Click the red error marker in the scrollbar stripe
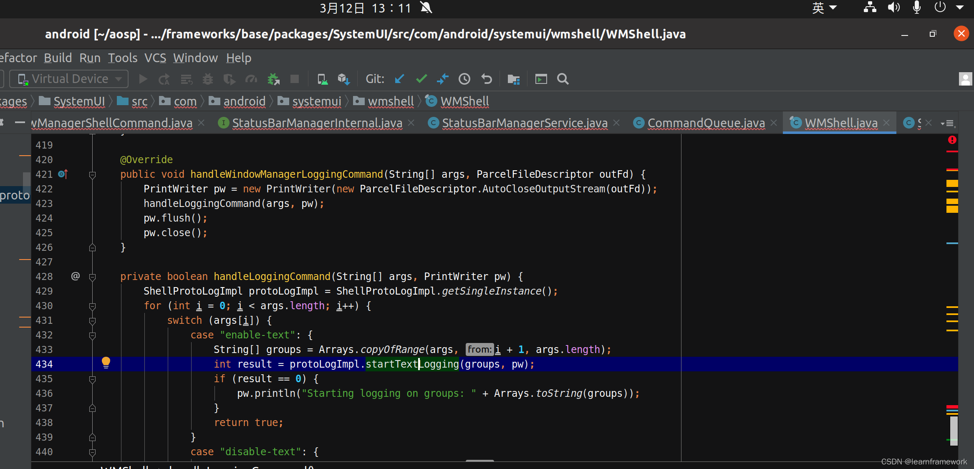This screenshot has width=974, height=469. tap(952, 140)
